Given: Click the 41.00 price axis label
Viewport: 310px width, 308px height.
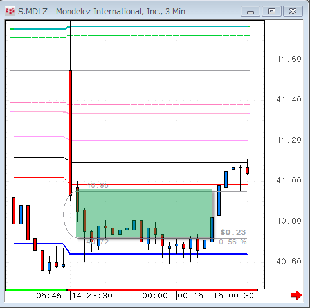Looking at the screenshot, I should [x=289, y=181].
